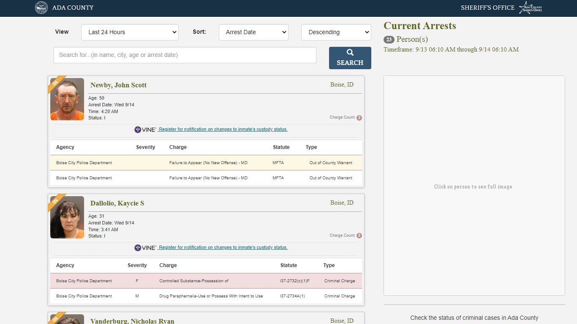Click the ADA COUNTY header link
Viewport: 577px width, 324px height.
73,8
